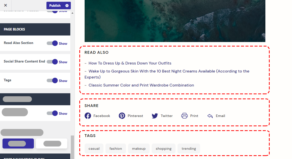Click the sidebar scrollbar thumb
The height and width of the screenshot is (159, 292).
tap(73, 147)
